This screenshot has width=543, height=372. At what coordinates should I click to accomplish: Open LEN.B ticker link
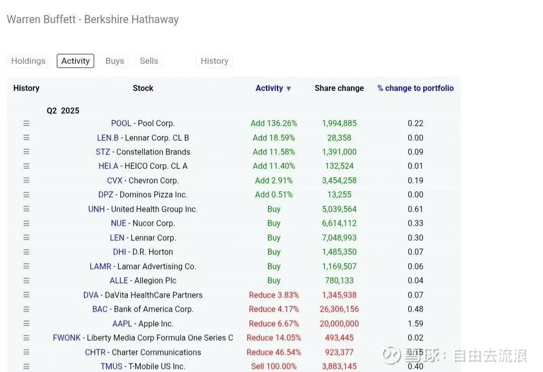coord(108,138)
